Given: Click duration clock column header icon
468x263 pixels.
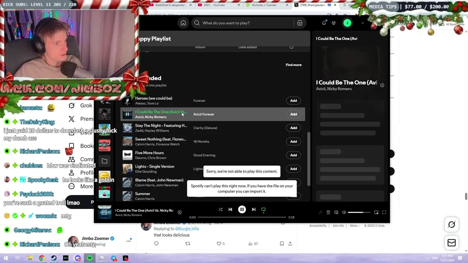Looking at the screenshot, I should (291, 47).
